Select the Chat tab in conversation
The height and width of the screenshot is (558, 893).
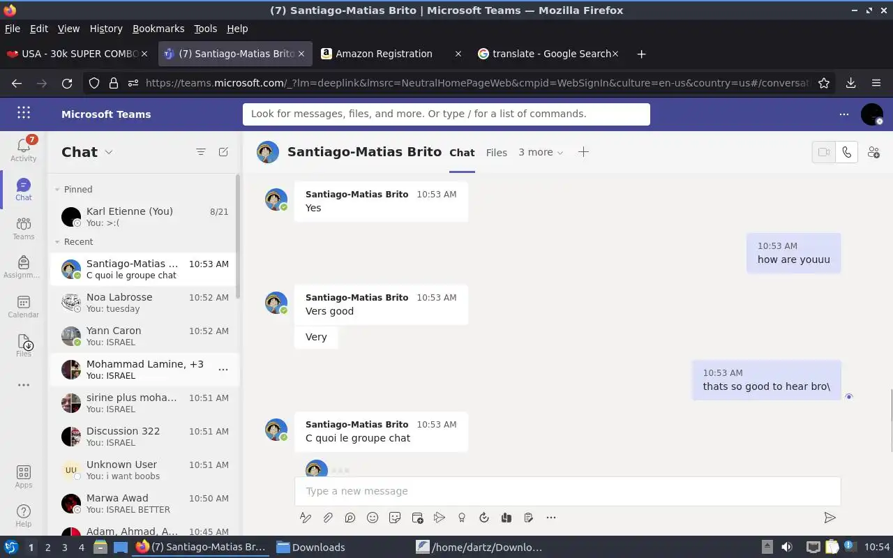coord(462,152)
